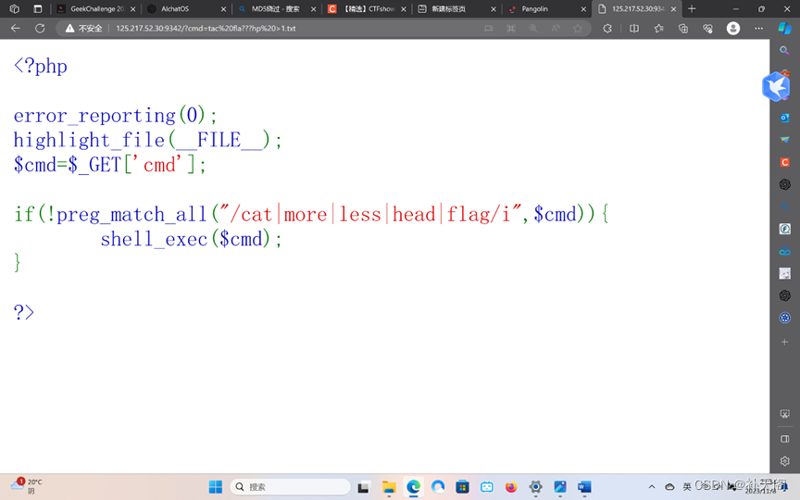This screenshot has width=800, height=500.
Task: Add a sidebar app with plus
Action: point(784,342)
